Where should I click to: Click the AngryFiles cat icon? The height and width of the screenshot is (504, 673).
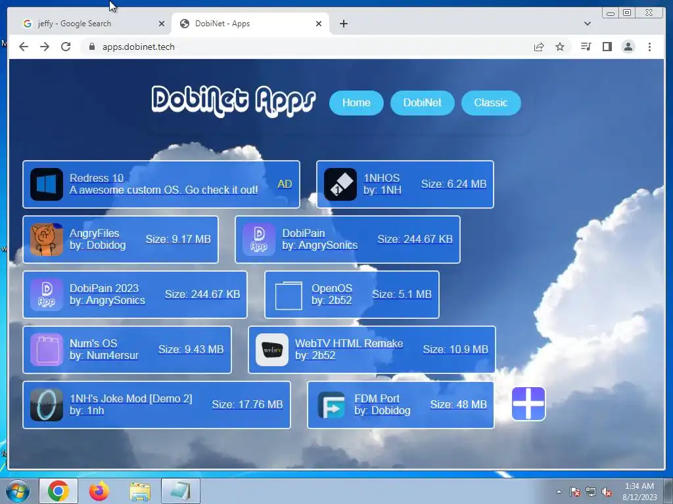[x=47, y=240]
